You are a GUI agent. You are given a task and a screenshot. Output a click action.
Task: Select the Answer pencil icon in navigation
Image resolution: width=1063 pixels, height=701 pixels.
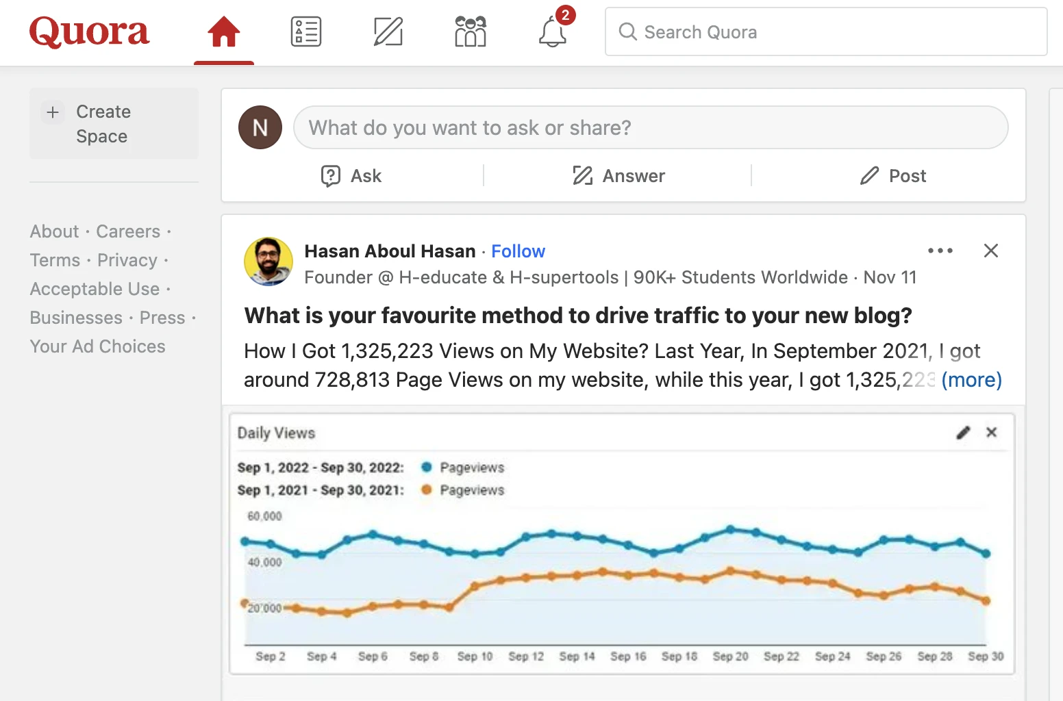point(388,31)
